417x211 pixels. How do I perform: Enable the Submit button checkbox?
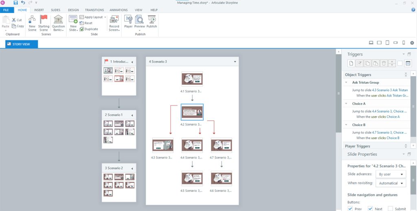click(x=390, y=209)
